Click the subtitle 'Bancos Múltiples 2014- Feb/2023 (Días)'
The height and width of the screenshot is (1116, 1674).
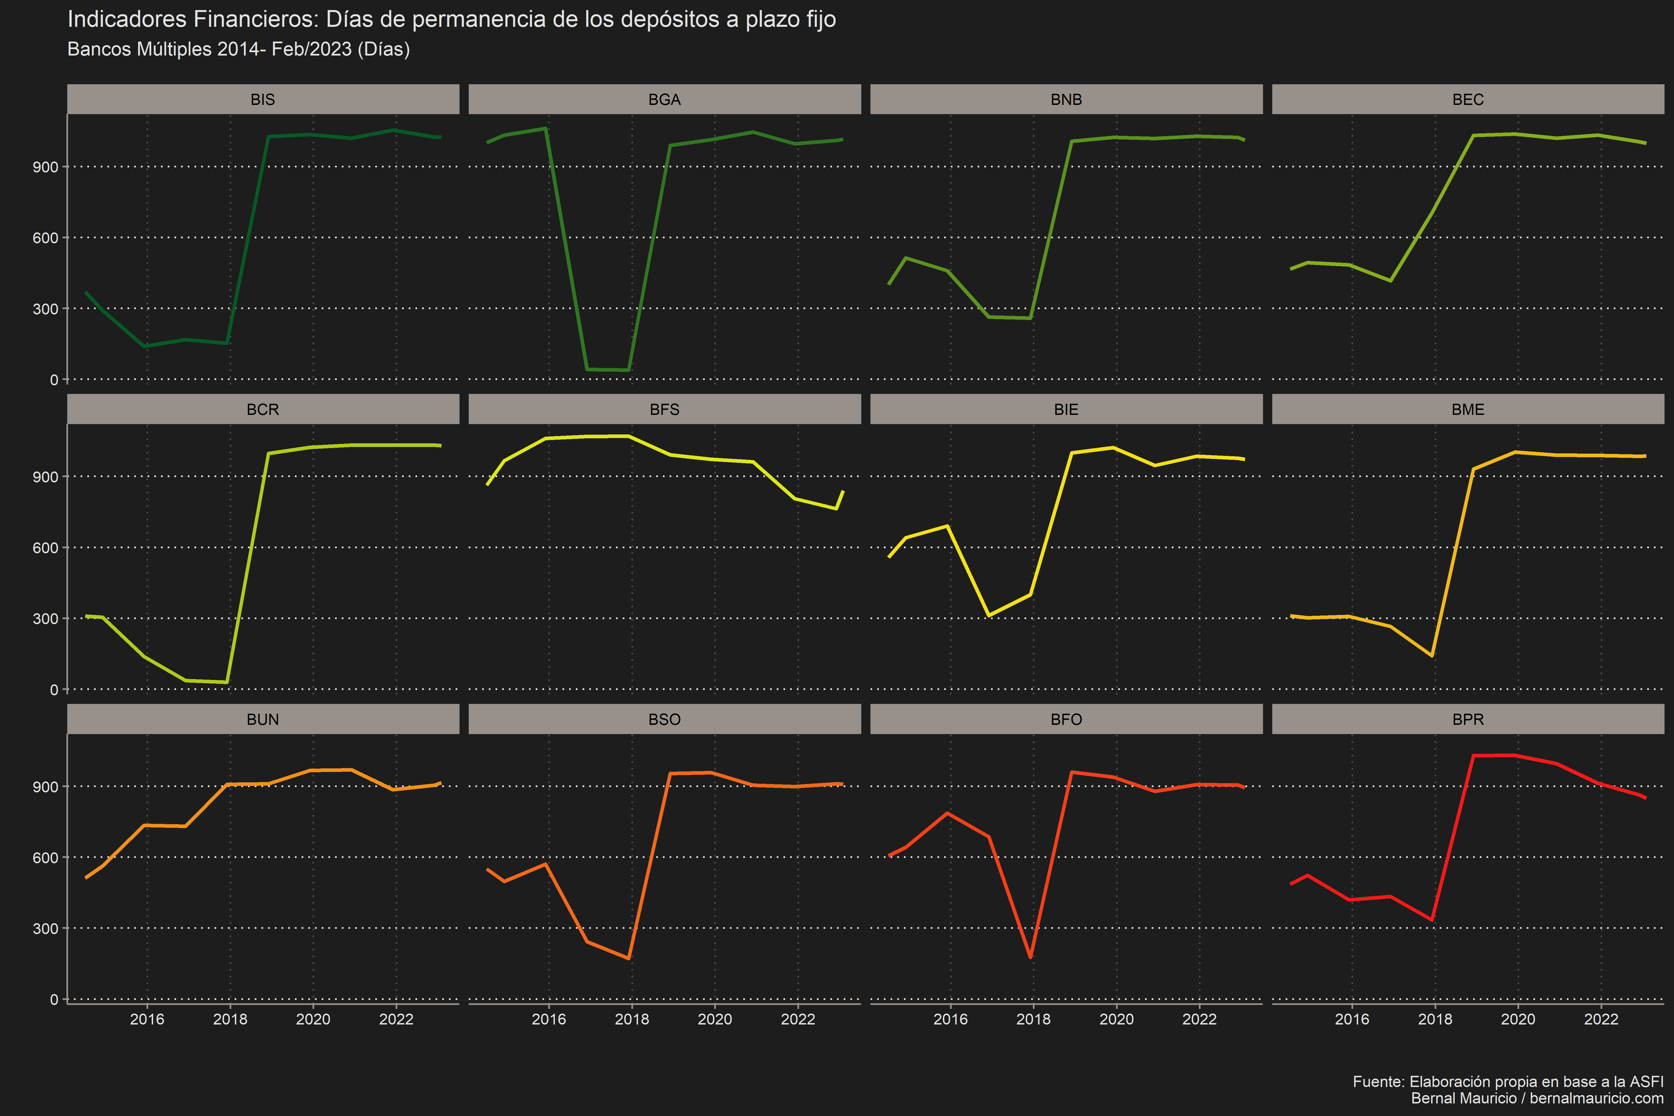pos(239,49)
